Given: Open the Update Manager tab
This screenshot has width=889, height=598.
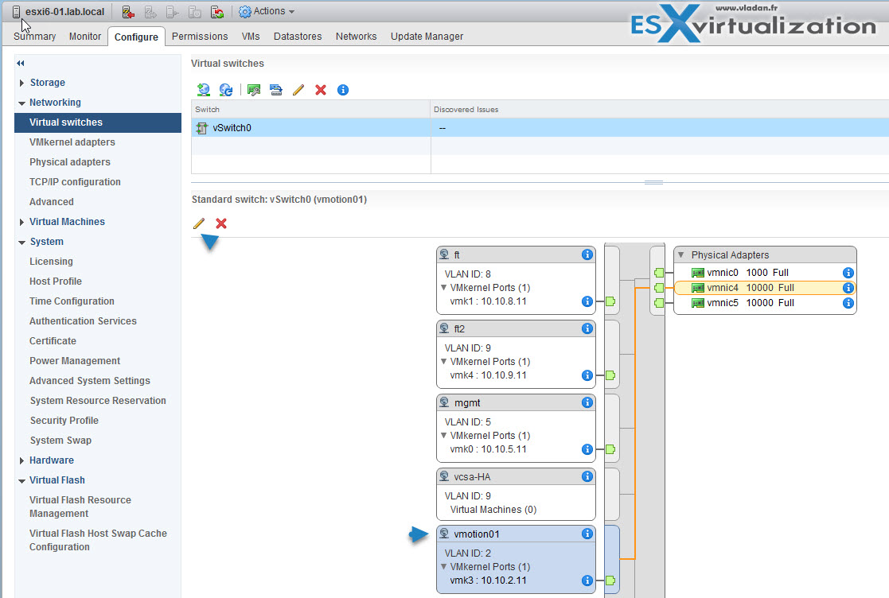Looking at the screenshot, I should pyautogui.click(x=427, y=37).
